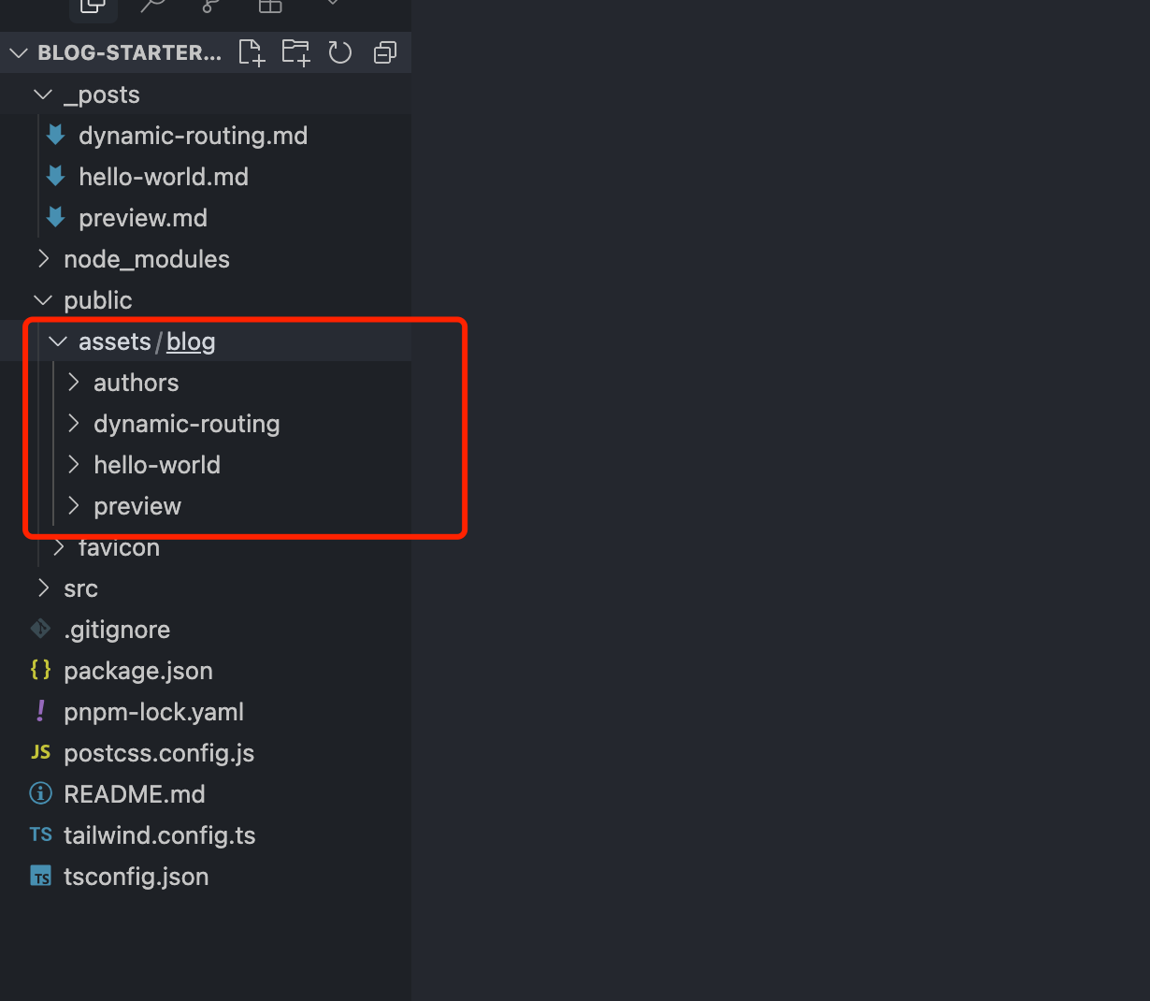Click the New File icon
Viewport: 1150px width, 1001px height.
coord(252,52)
